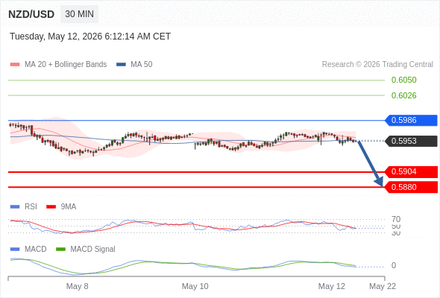Image resolution: width=440 pixels, height=298 pixels.
Task: Click the green MACD Signal legend swatch
Action: pyautogui.click(x=60, y=249)
